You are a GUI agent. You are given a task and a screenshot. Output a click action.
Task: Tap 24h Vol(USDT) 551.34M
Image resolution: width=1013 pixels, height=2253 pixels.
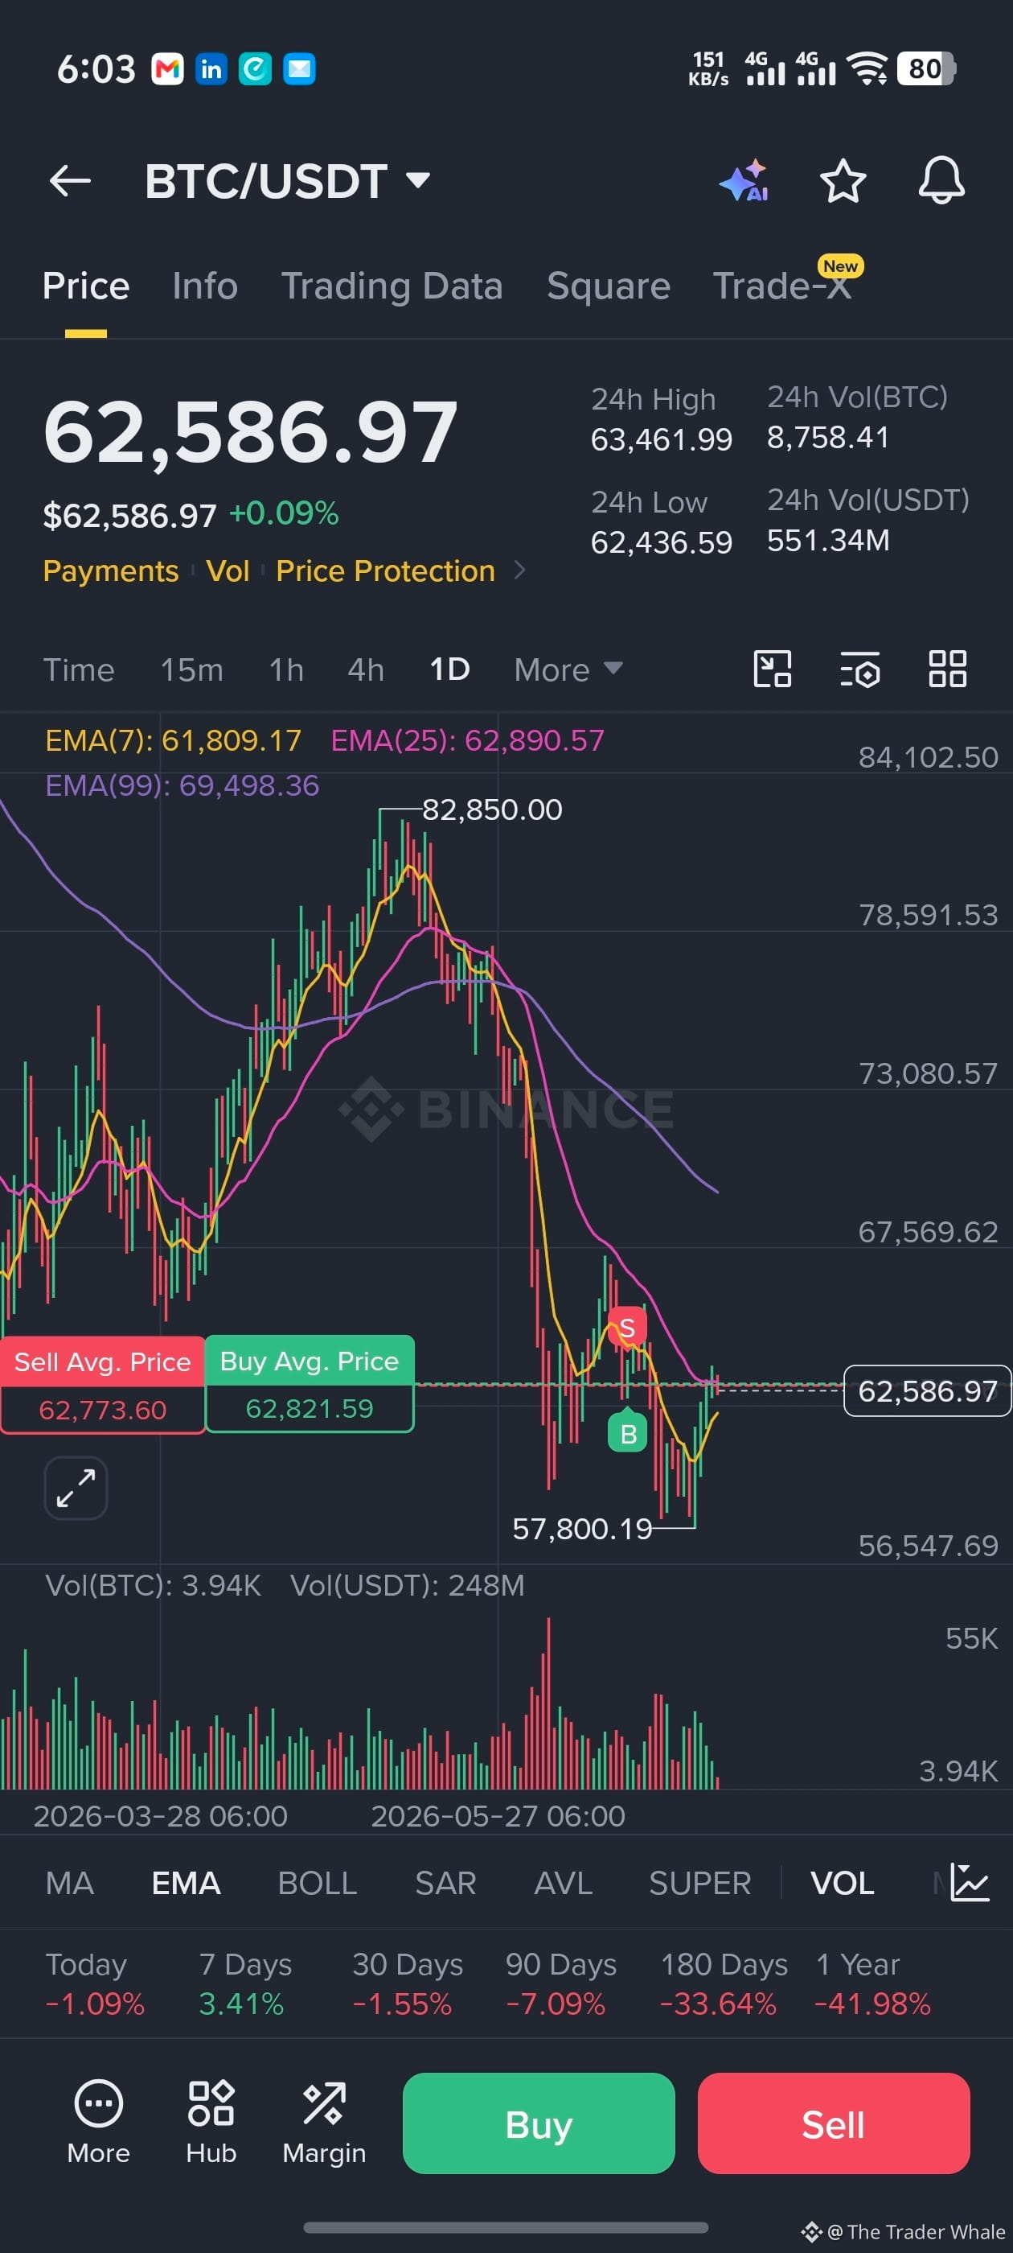point(828,540)
